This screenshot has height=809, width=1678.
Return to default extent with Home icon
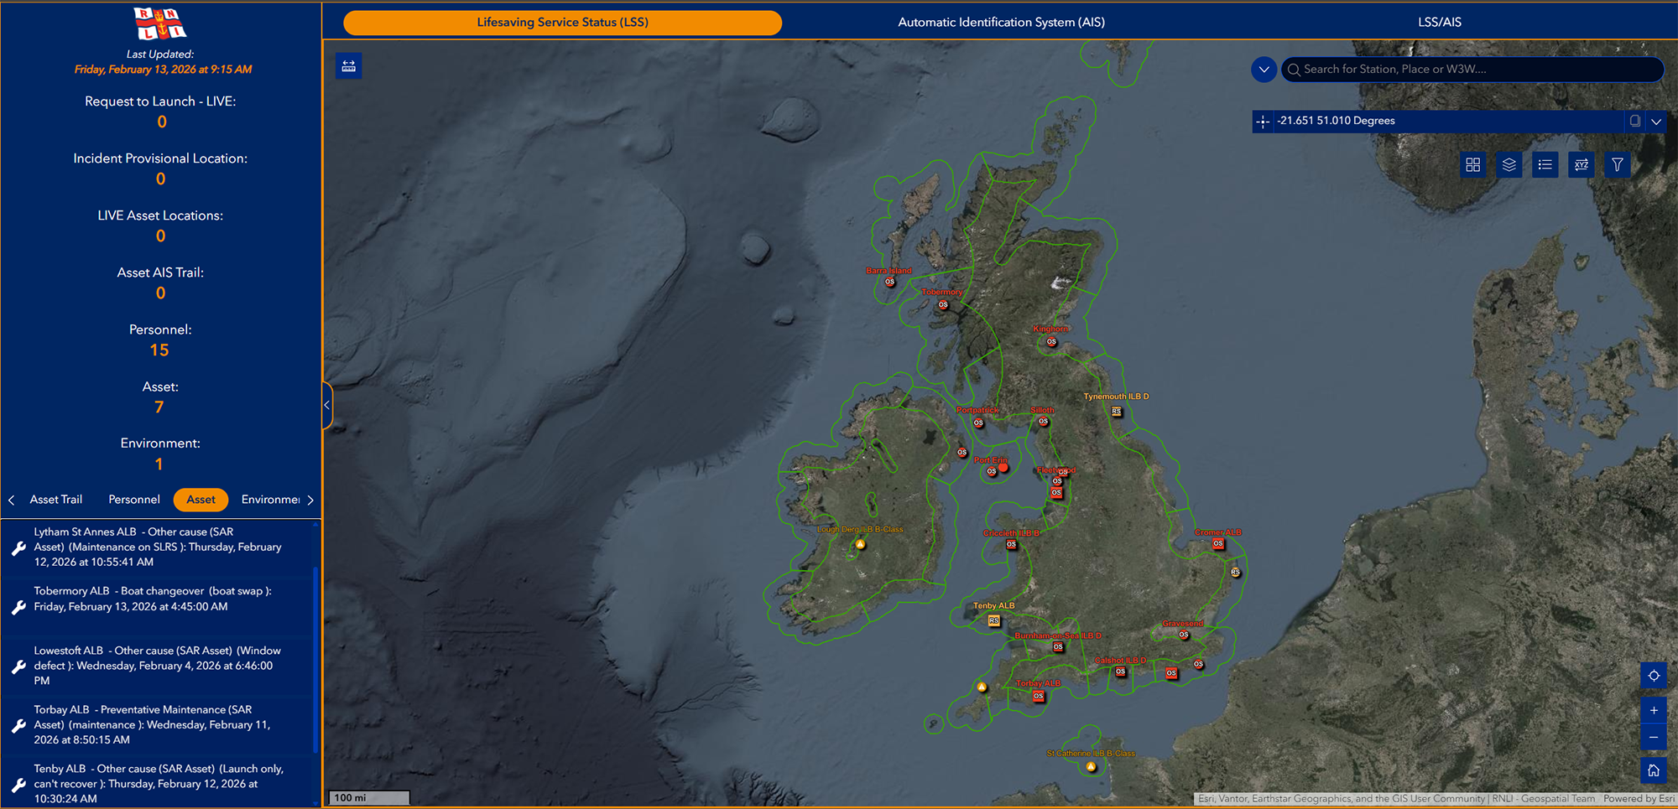point(1653,770)
